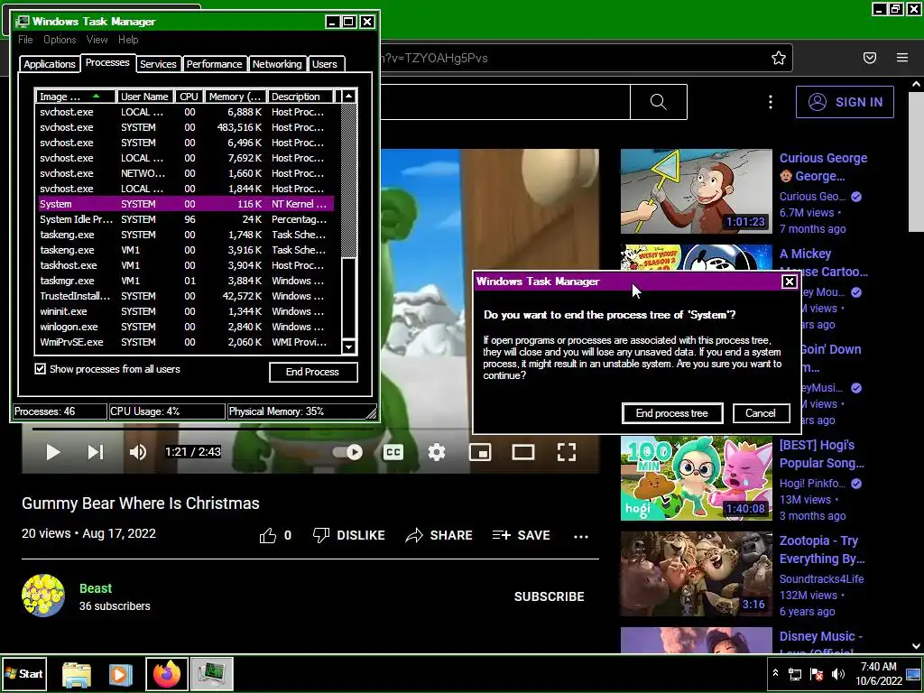Screen dimensions: 924x693
Task: Click the DISLIKE button
Action: (x=349, y=535)
